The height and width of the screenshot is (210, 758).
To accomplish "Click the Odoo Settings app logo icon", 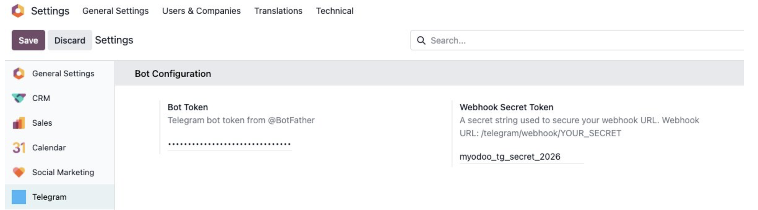I will click(18, 11).
